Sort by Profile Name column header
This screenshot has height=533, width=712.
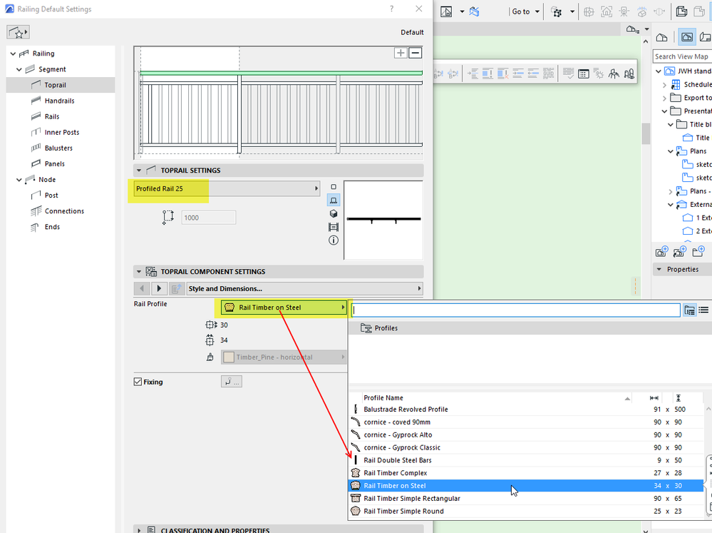point(497,398)
